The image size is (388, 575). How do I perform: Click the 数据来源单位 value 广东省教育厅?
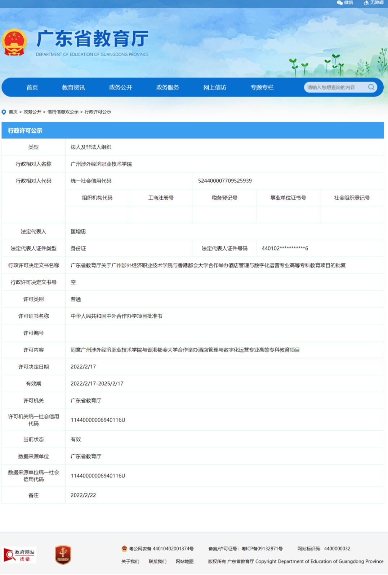[86, 456]
